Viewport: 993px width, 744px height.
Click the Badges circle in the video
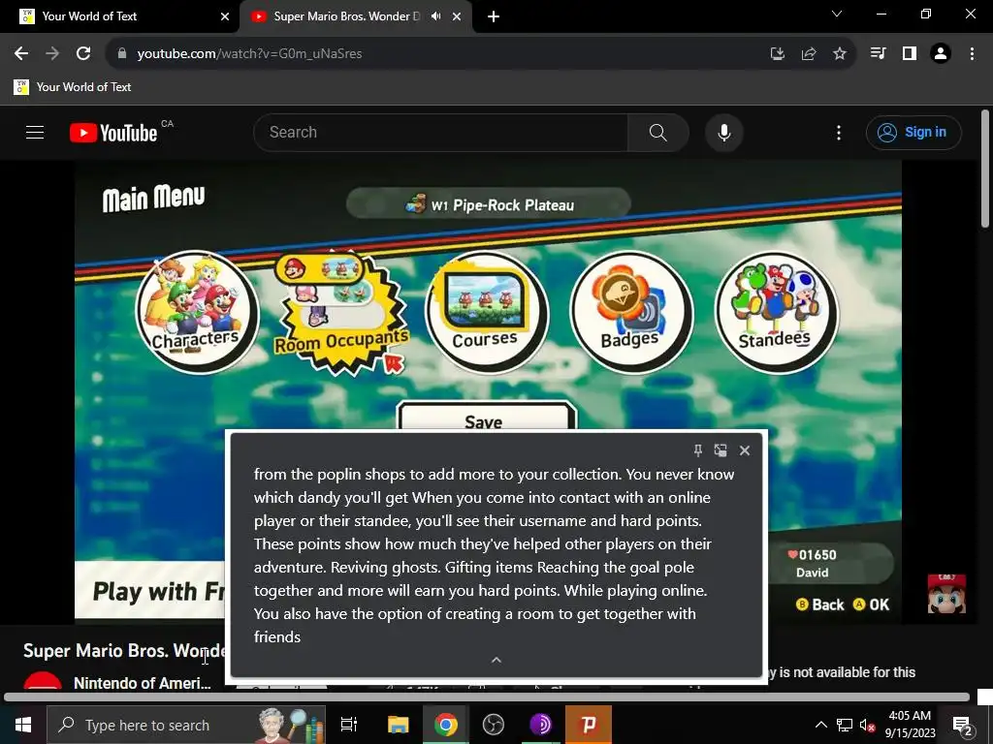click(630, 312)
